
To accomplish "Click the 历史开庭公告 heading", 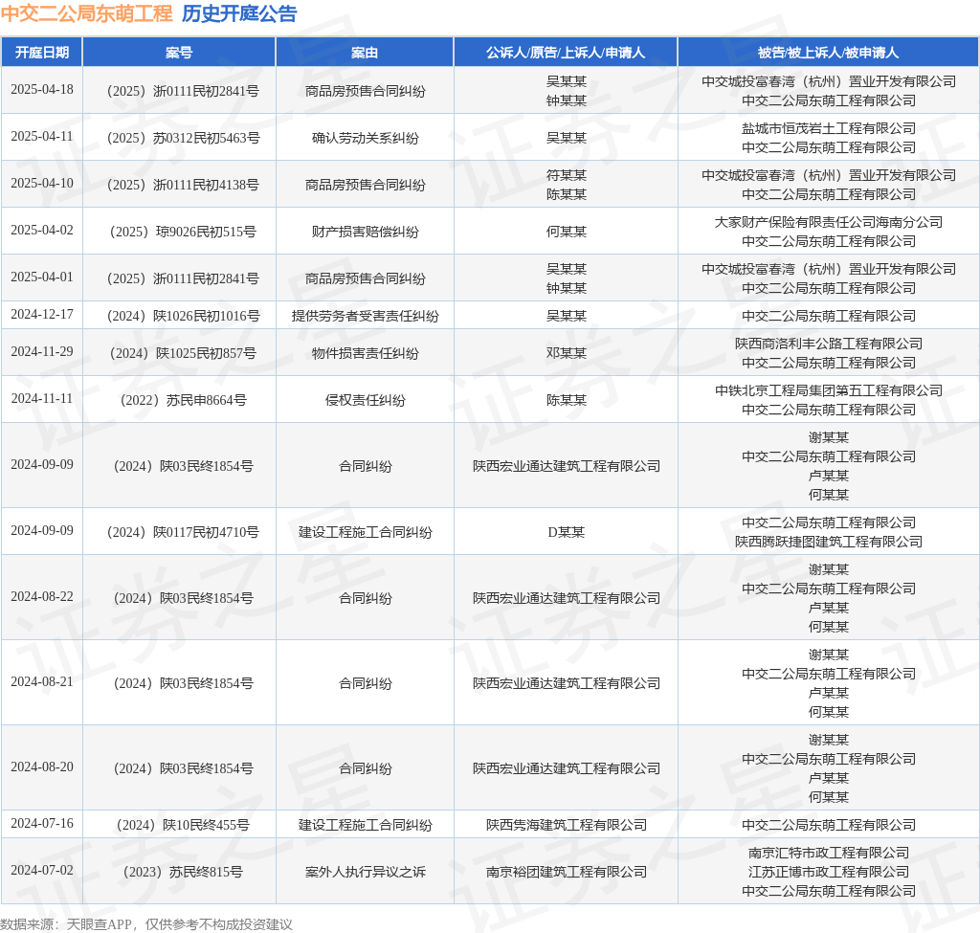I will click(x=239, y=13).
